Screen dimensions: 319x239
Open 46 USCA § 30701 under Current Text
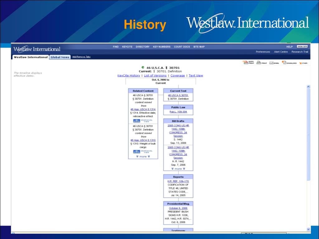(178, 95)
